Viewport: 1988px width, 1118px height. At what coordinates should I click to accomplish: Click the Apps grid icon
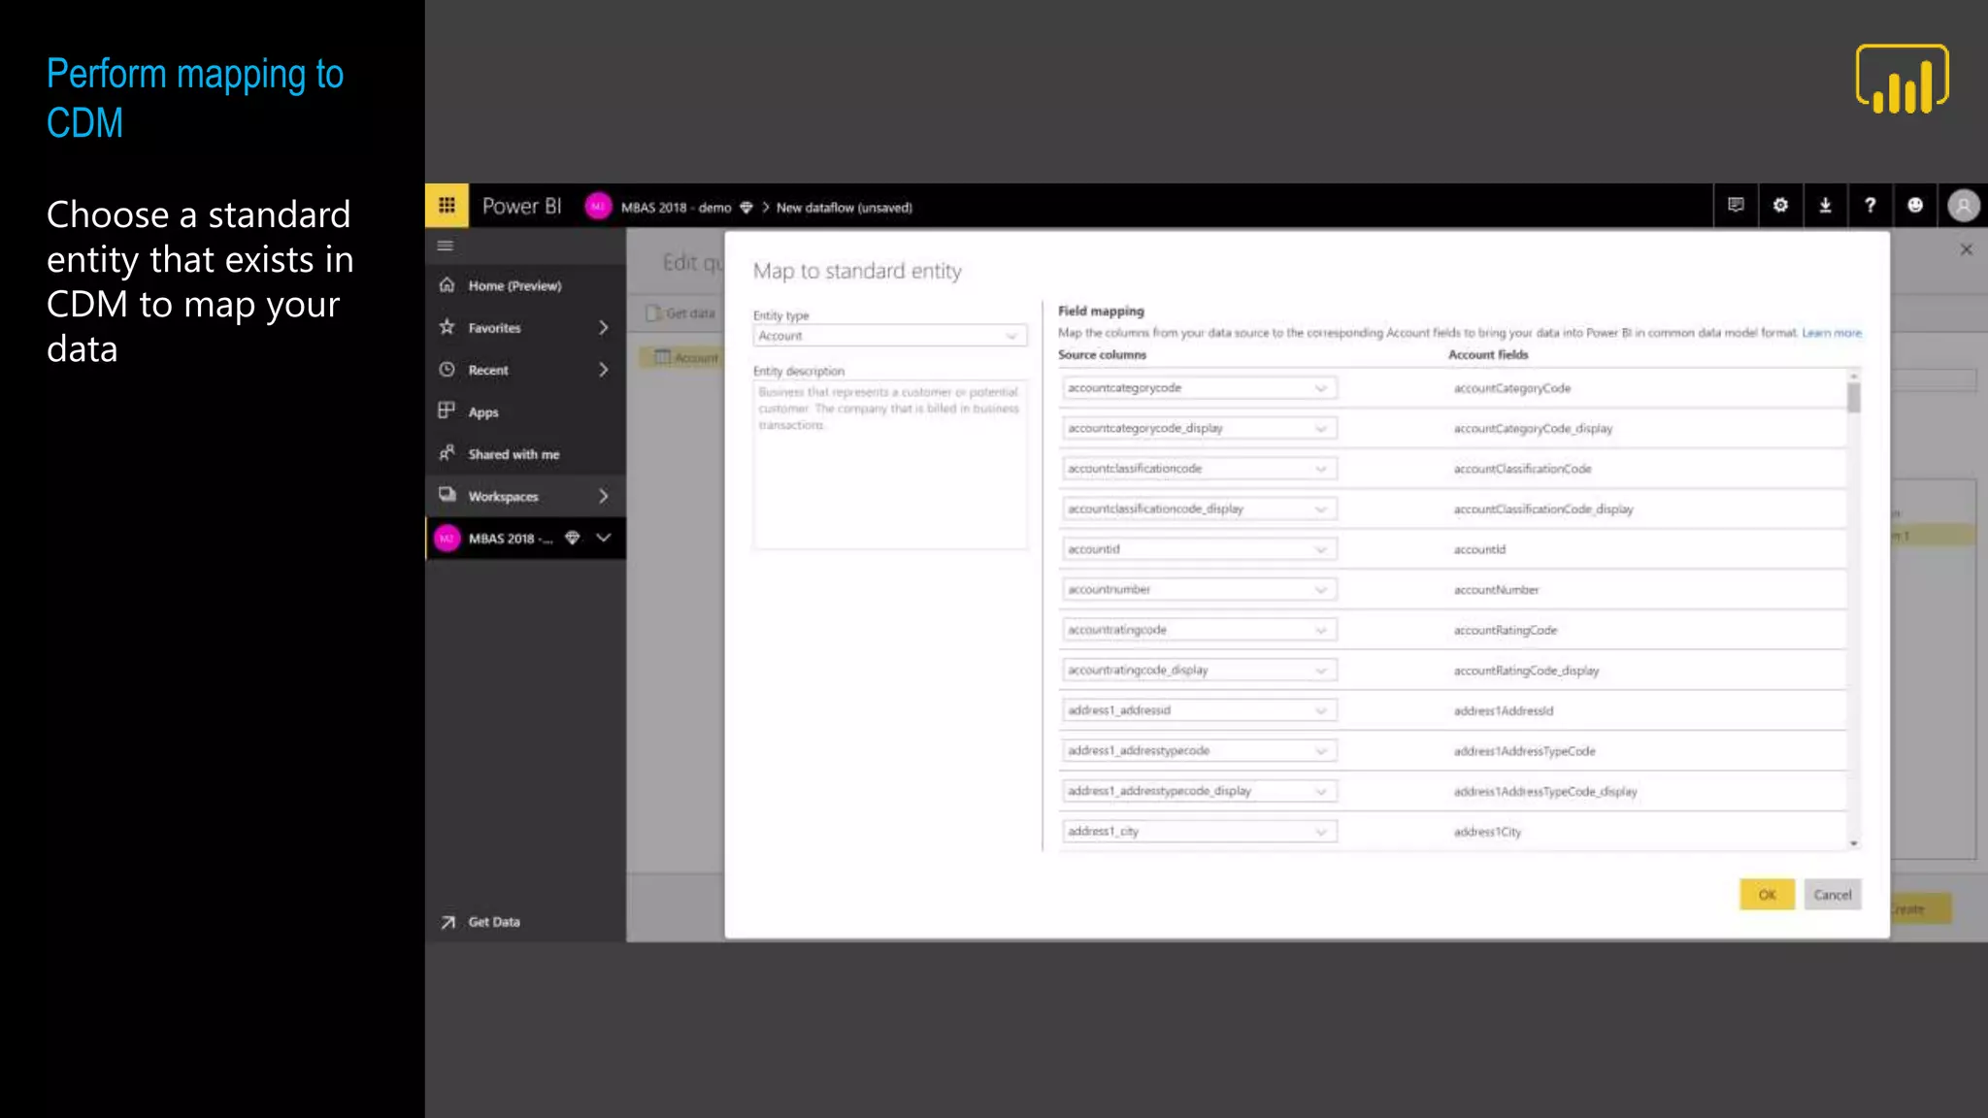tap(447, 411)
